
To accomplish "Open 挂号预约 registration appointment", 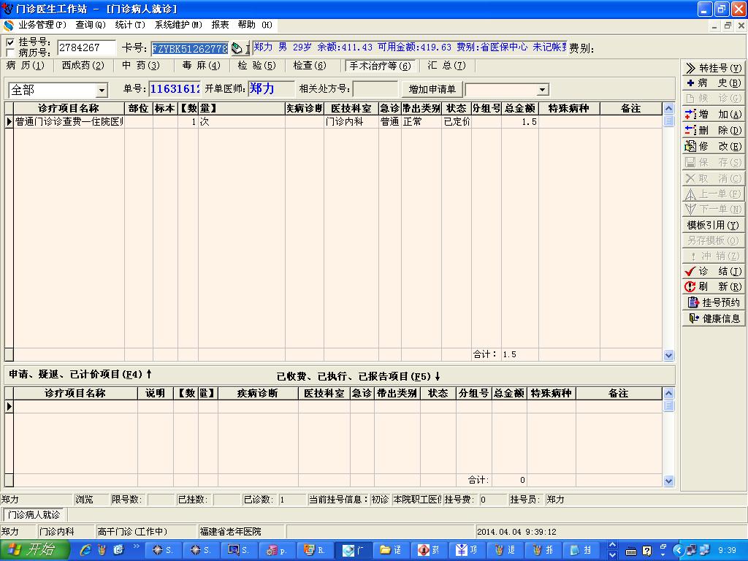I will click(713, 302).
